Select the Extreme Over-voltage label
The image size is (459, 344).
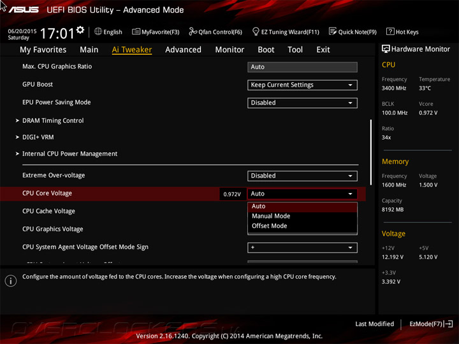(x=54, y=176)
